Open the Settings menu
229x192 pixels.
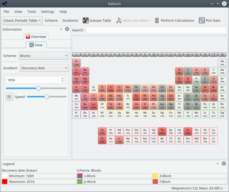48,11
